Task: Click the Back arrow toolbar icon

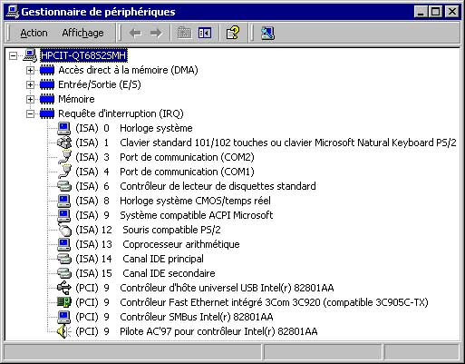Action: (135, 33)
